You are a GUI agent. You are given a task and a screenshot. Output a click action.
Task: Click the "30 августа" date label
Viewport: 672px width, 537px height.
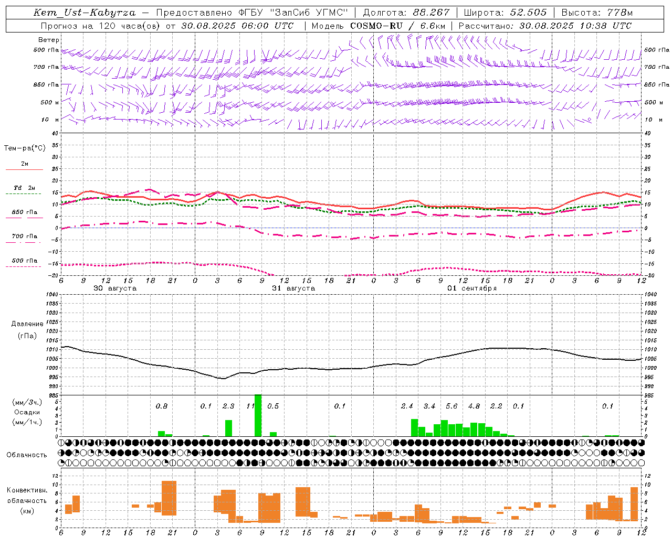115,288
